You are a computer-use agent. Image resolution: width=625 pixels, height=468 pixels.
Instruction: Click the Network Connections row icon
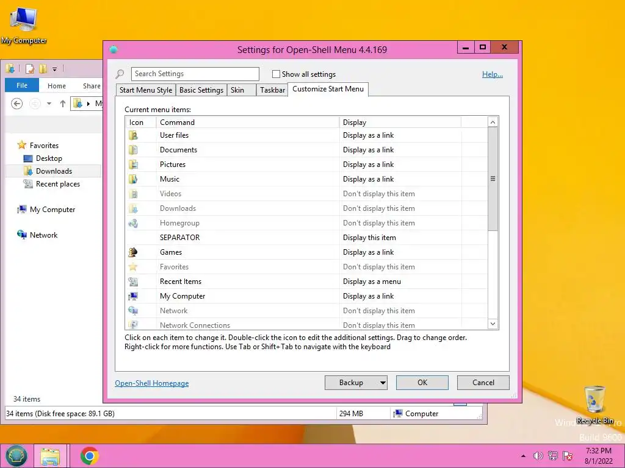(133, 325)
